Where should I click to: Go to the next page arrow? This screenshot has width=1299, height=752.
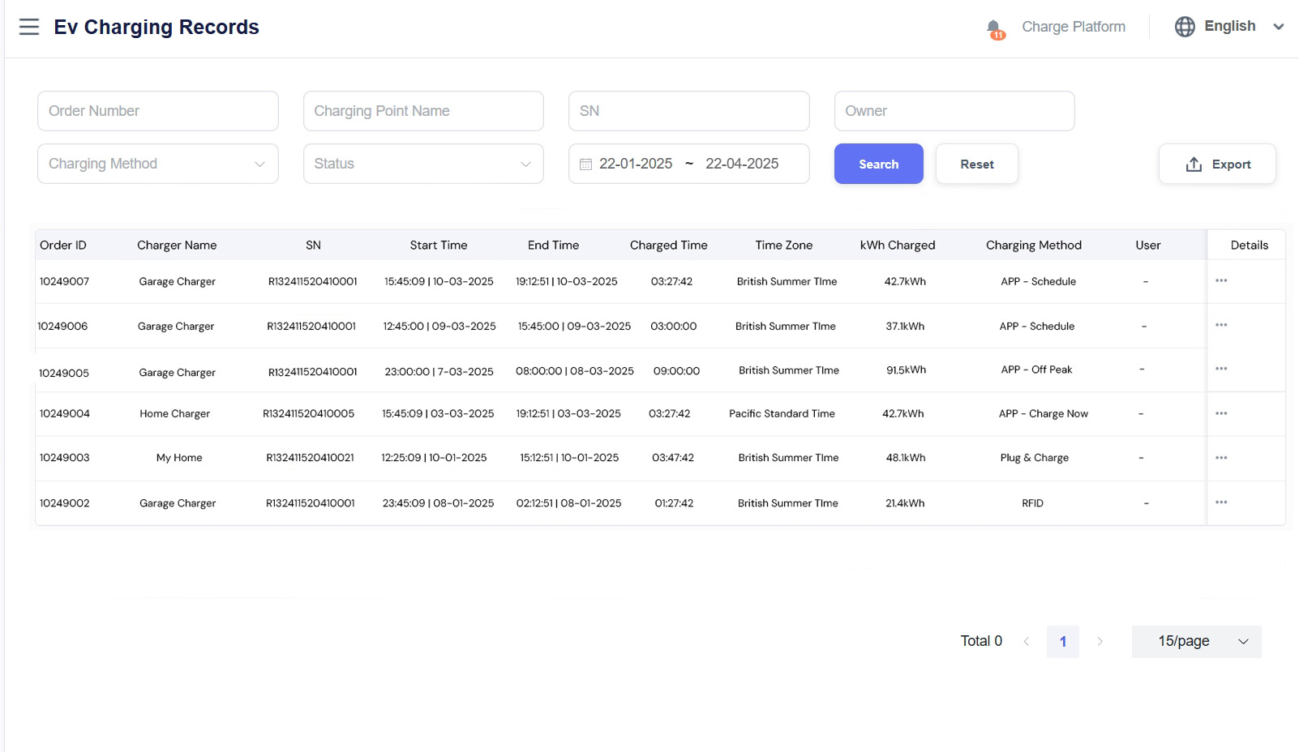point(1100,642)
